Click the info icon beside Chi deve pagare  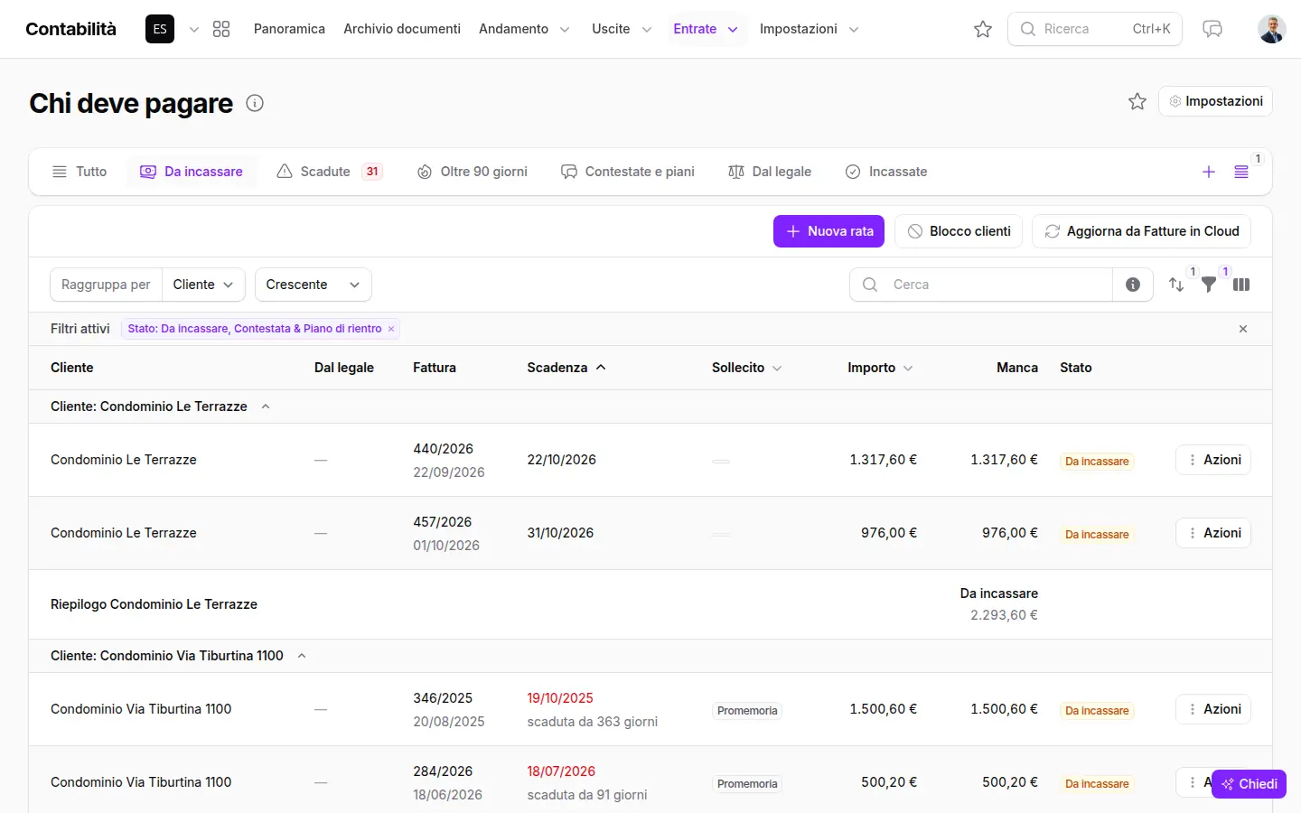[x=255, y=103]
